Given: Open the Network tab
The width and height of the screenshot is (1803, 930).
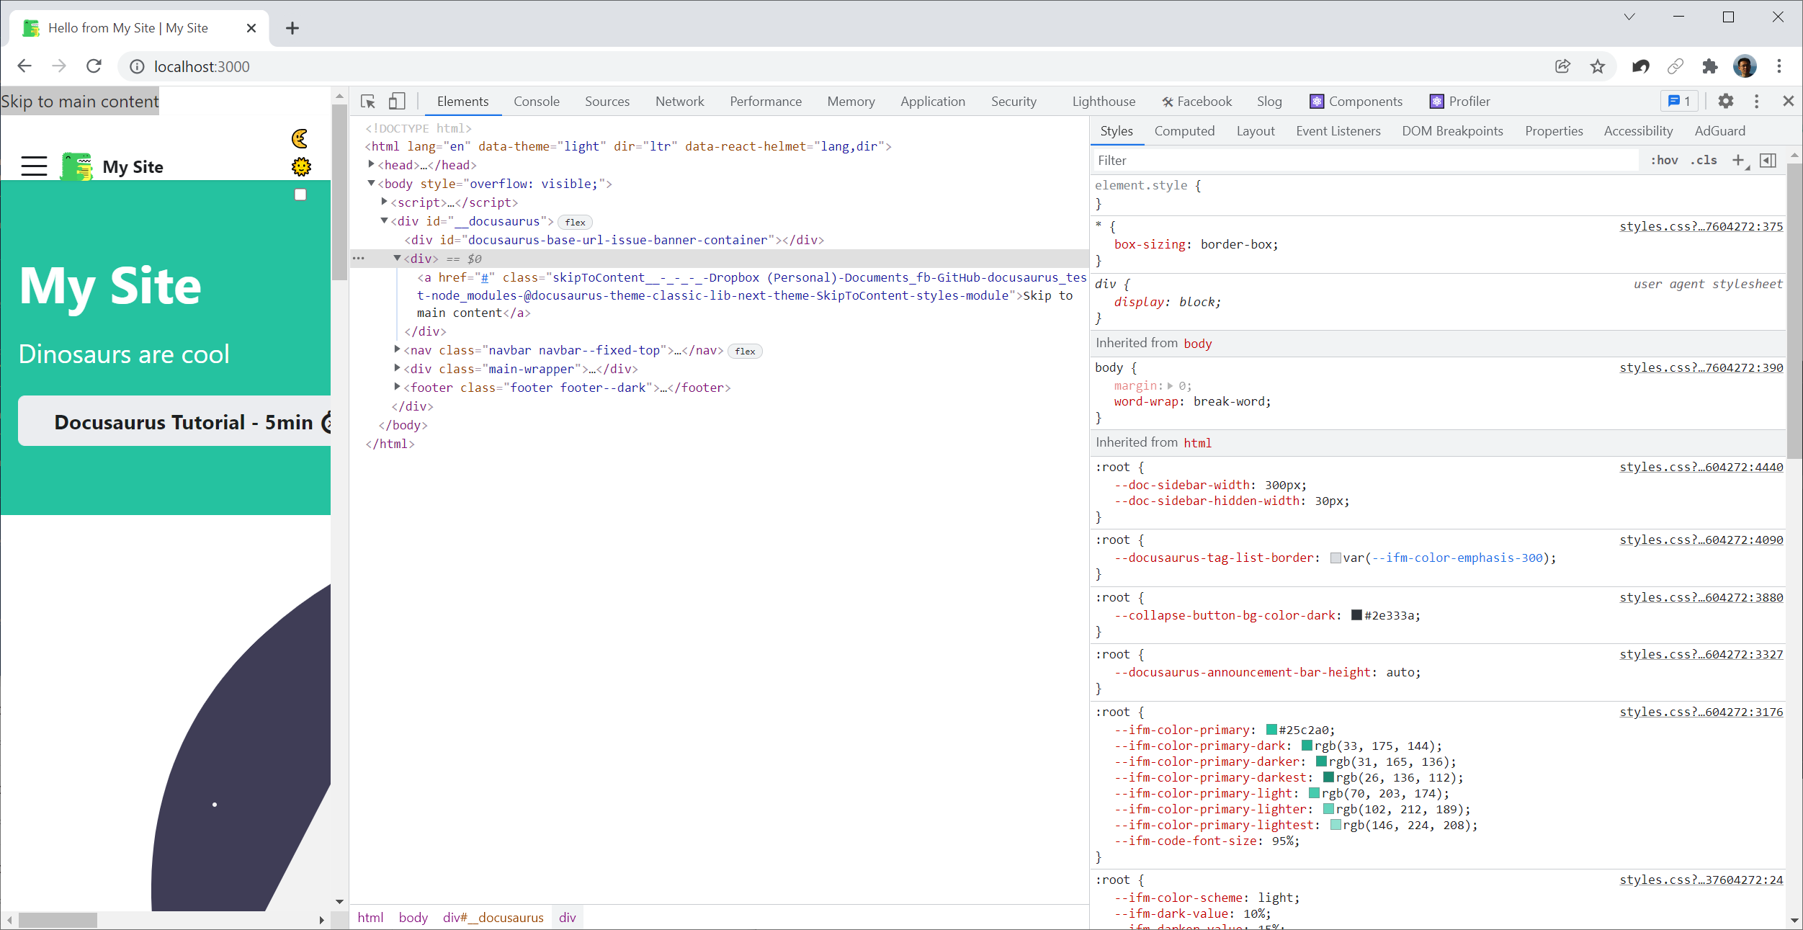Looking at the screenshot, I should (680, 102).
